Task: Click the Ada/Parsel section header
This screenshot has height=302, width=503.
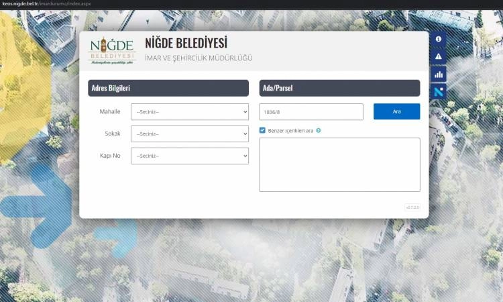Action: pyautogui.click(x=339, y=88)
